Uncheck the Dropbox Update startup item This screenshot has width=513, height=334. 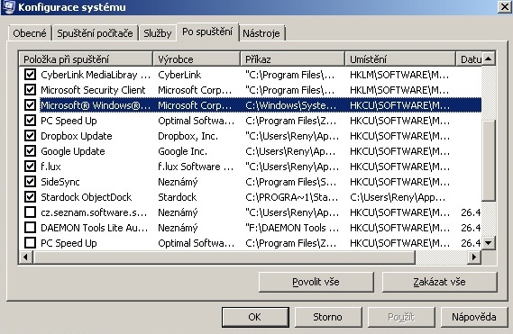tap(30, 136)
